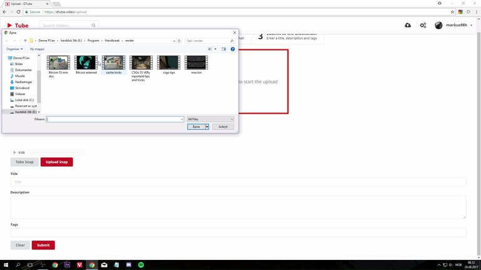Refresh the folder listing in dialog
481x270 pixels.
(x=180, y=41)
